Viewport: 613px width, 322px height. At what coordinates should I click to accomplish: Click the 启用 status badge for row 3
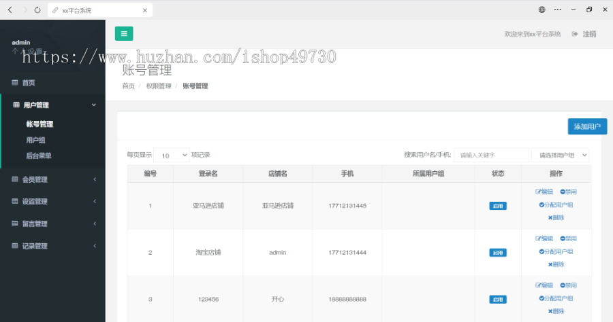pyautogui.click(x=498, y=300)
